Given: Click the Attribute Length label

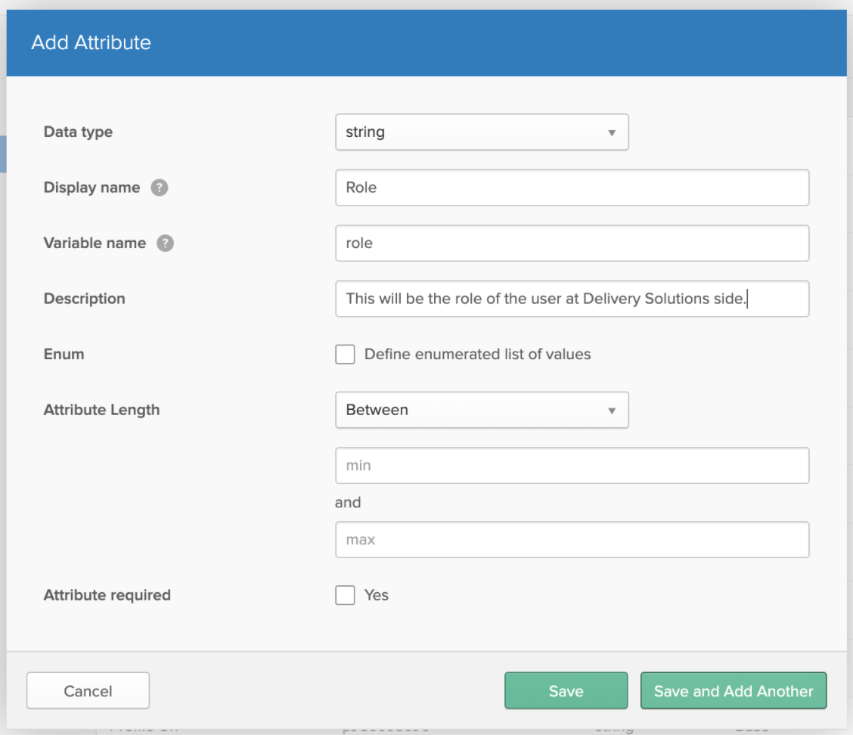Looking at the screenshot, I should (x=102, y=410).
